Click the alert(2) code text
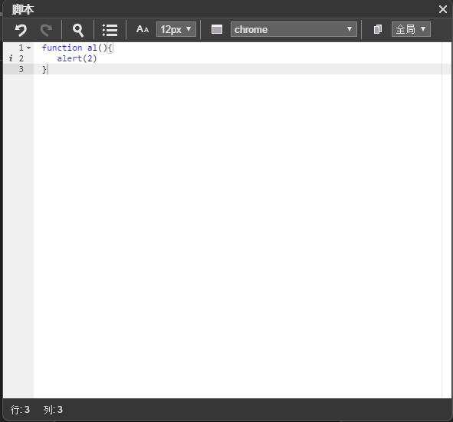Image resolution: width=453 pixels, height=422 pixels. (77, 58)
